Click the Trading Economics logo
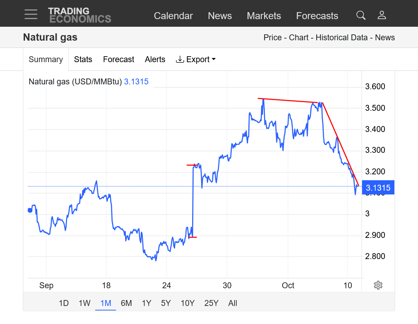 [80, 15]
